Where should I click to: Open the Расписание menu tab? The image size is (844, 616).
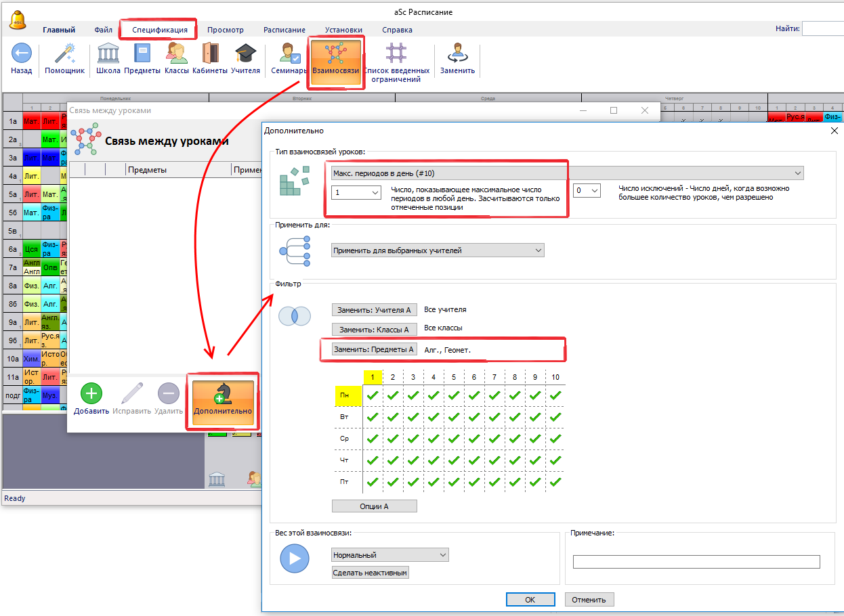pos(284,30)
